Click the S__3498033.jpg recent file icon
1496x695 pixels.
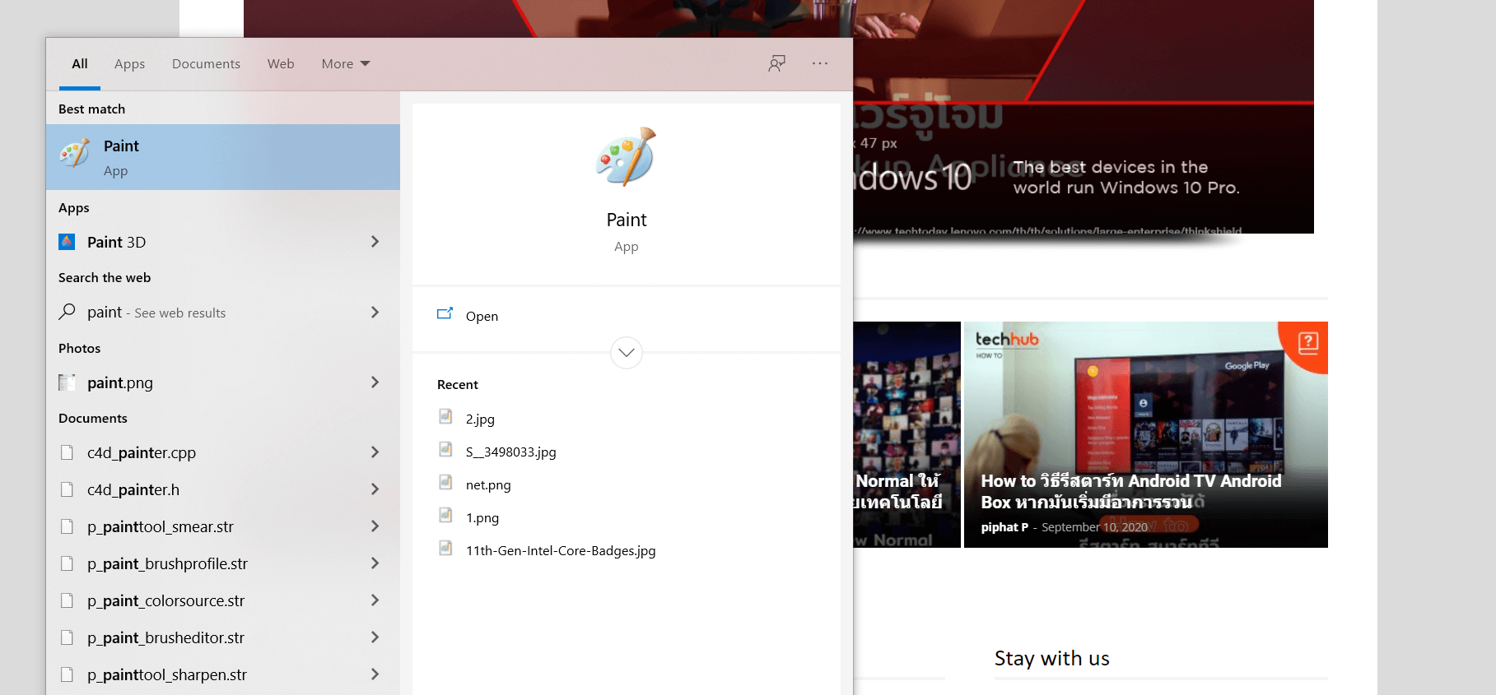[445, 449]
